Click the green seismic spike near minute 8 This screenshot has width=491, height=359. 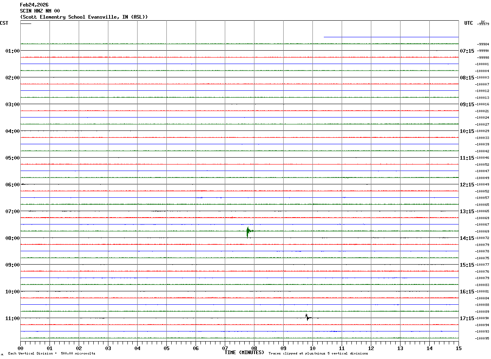[248, 232]
